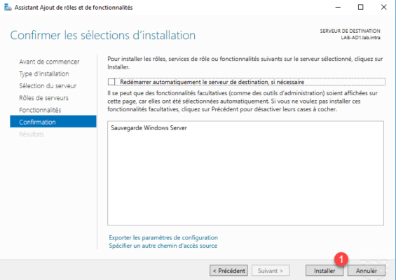The height and width of the screenshot is (280, 396).
Task: Go to the Type d'installation step
Action: point(44,74)
